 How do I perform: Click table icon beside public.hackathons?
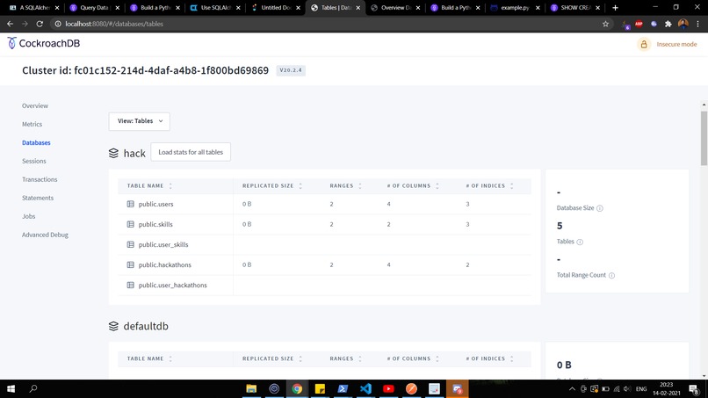click(x=131, y=265)
